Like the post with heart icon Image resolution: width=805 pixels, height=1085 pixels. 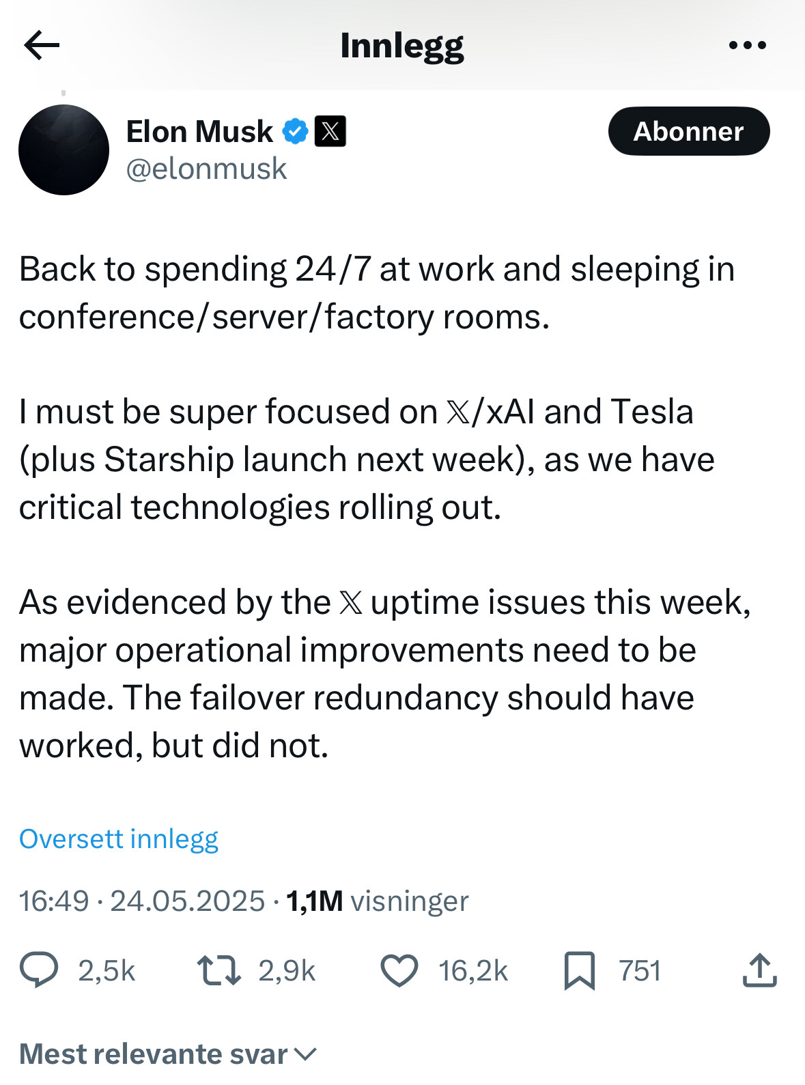pos(399,971)
